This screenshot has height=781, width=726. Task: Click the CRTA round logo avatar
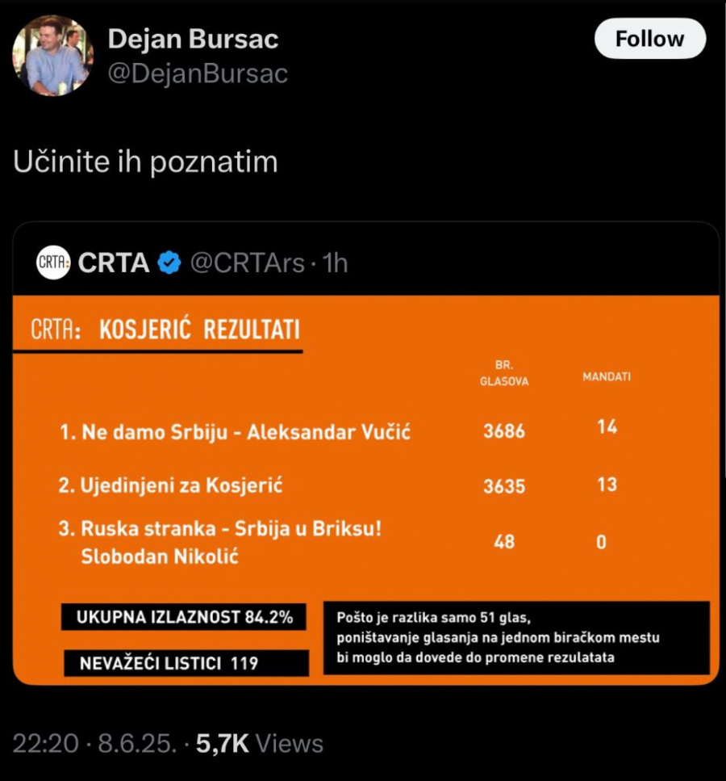tap(53, 262)
